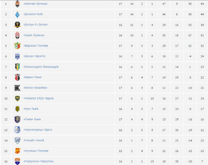Click the Shakhtar Donetsk club logo
208x165 pixels.
click(x=17, y=4)
